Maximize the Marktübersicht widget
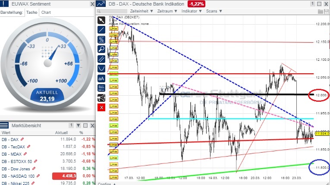Image resolution: width=330 pixels, height=185 pixels. click(x=85, y=125)
